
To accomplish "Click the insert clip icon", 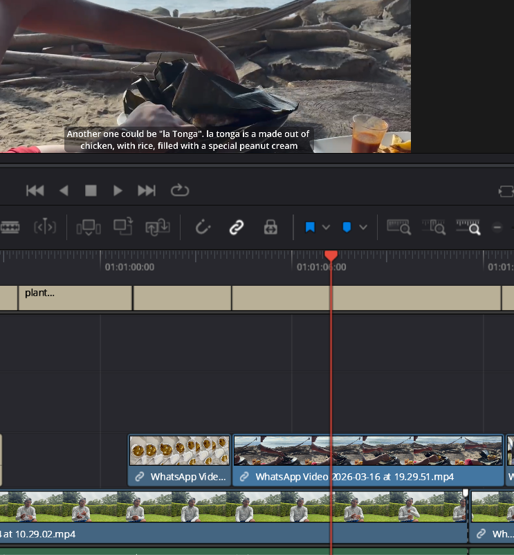I will coord(89,227).
